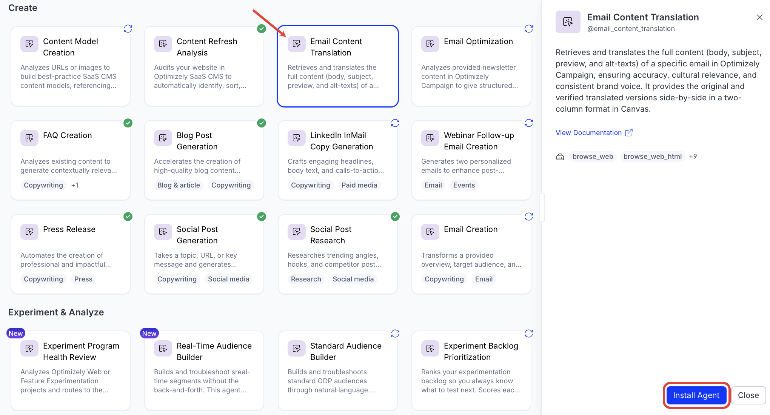Click the update icon on Email Optimization
Screen dimensions: 770x415
(x=529, y=29)
